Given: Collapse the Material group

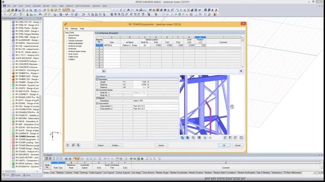Looking at the screenshot, I should (97, 98).
